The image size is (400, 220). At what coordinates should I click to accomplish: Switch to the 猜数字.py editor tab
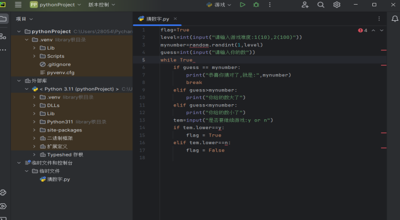[x=157, y=19]
